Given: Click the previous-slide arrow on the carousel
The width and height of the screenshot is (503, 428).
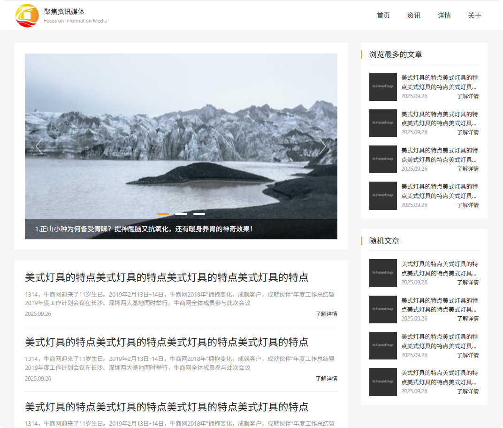Looking at the screenshot, I should pyautogui.click(x=39, y=146).
